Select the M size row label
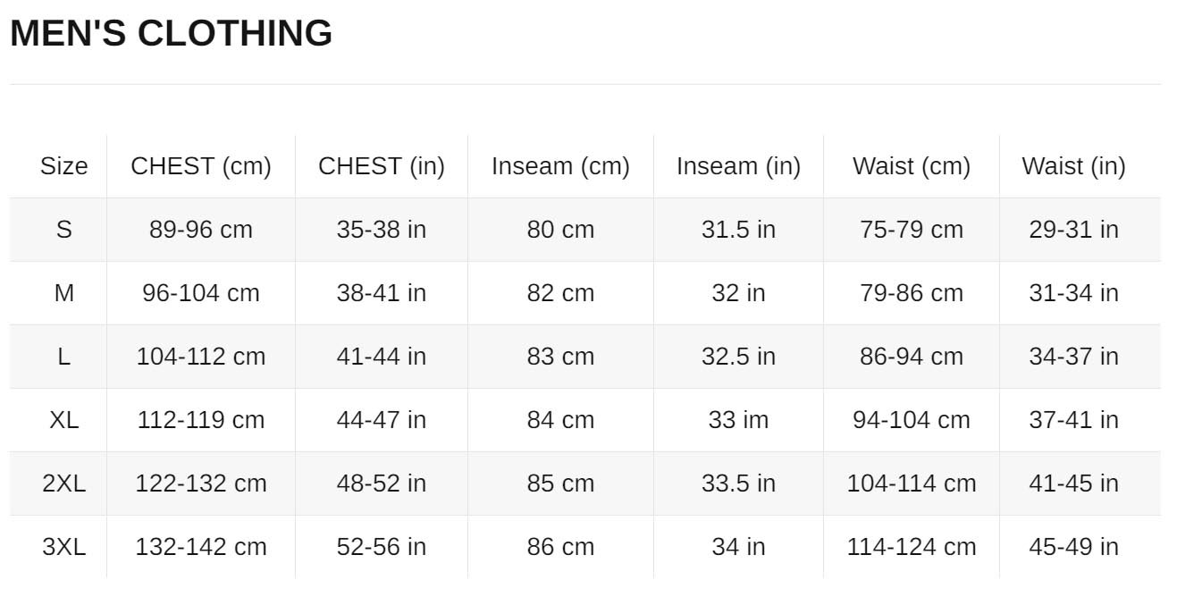The width and height of the screenshot is (1185, 597). tap(64, 293)
